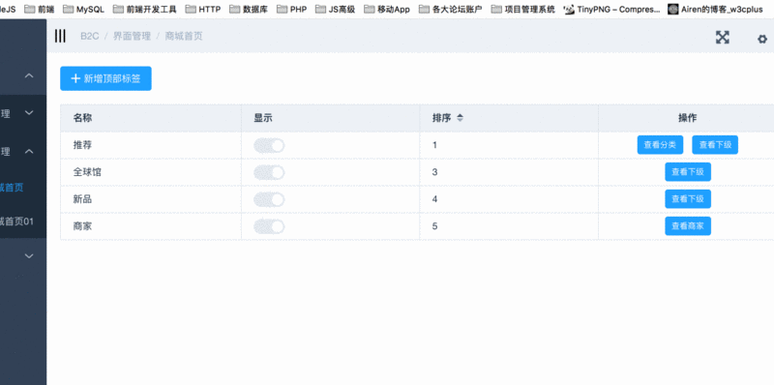This screenshot has height=385, width=774.
Task: Toggle display switch for 推荐 row
Action: 269,145
